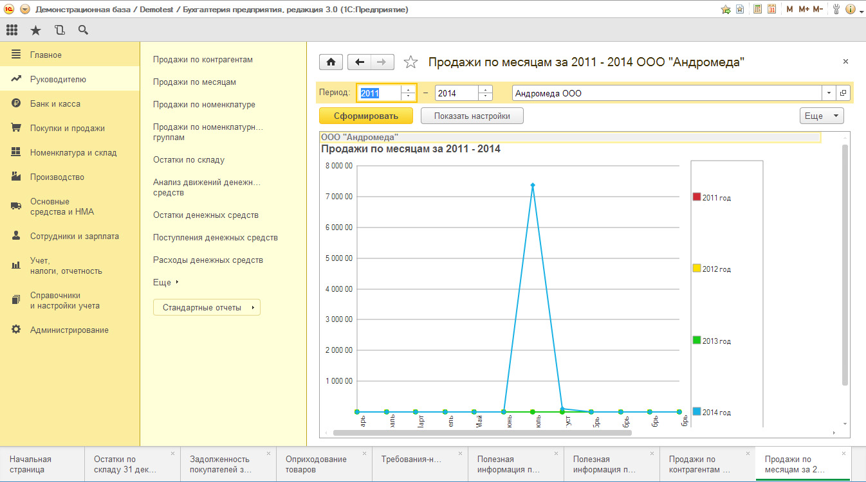Open the wrench service tools icon

(836, 10)
